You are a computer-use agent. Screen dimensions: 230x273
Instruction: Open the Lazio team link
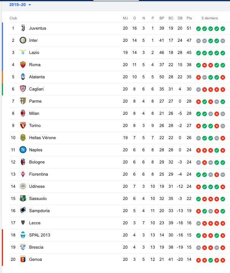tap(34, 52)
